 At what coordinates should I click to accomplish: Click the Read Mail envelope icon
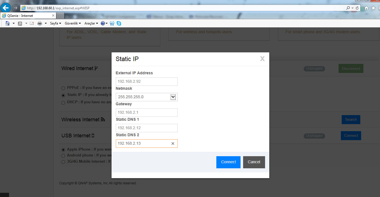(x=32, y=23)
